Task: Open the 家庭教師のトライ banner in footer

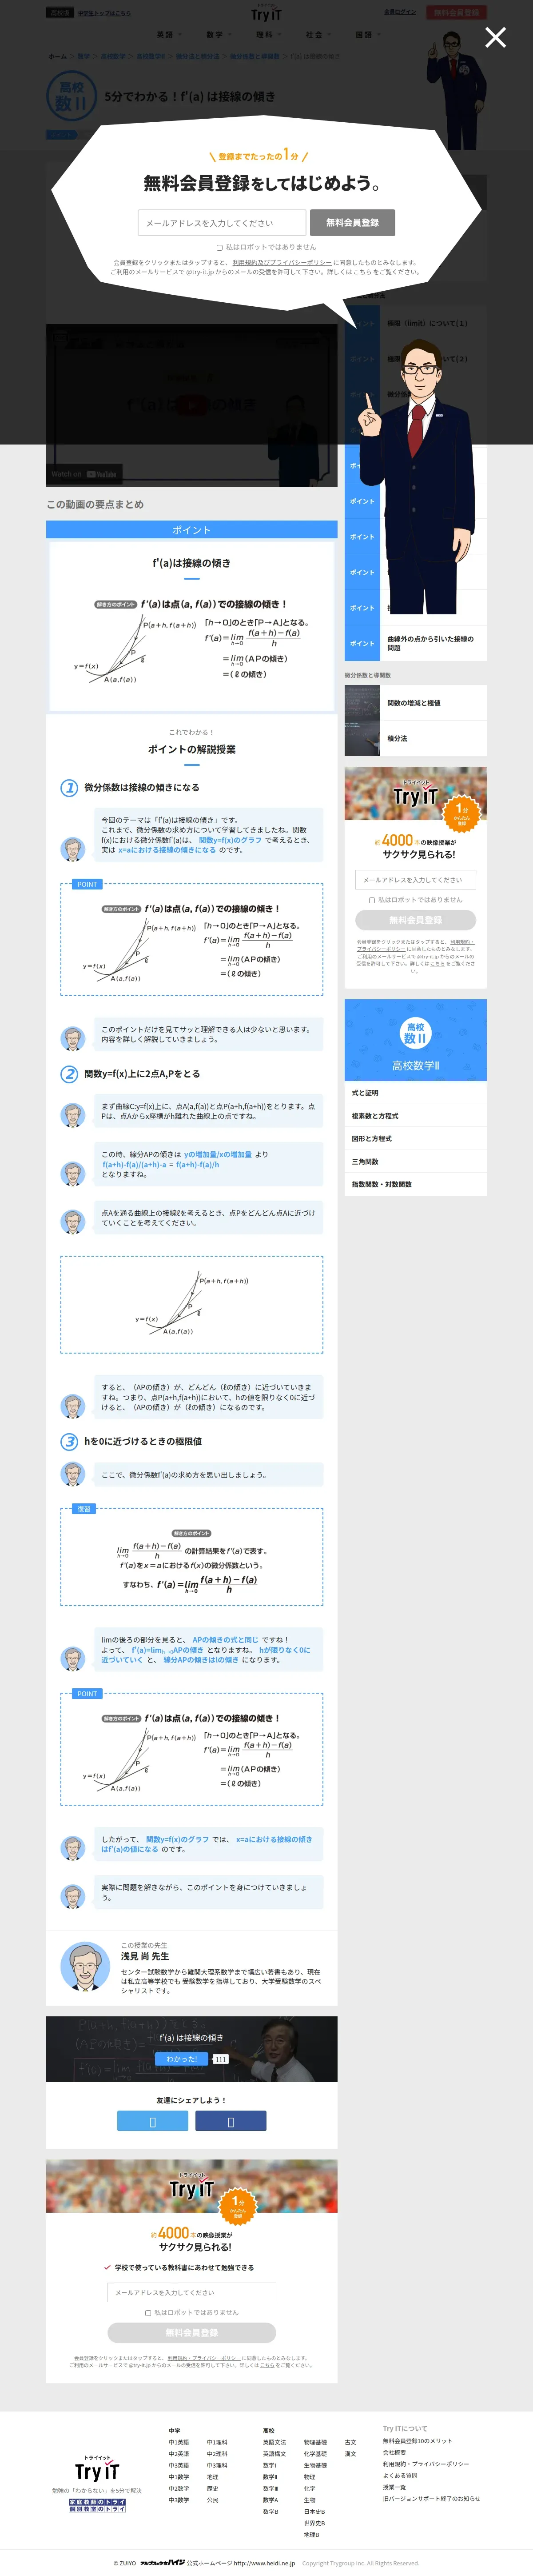Action: click(x=97, y=2502)
